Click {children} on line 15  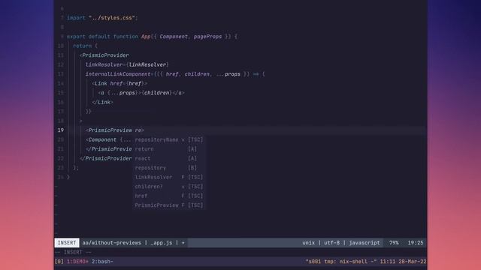pyautogui.click(x=156, y=93)
